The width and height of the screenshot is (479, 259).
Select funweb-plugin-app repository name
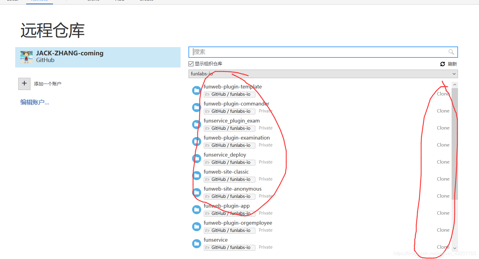[x=227, y=206]
